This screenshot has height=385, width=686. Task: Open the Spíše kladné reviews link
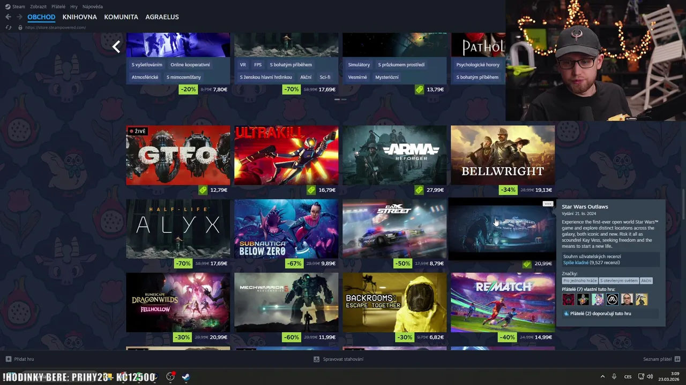[x=576, y=263]
